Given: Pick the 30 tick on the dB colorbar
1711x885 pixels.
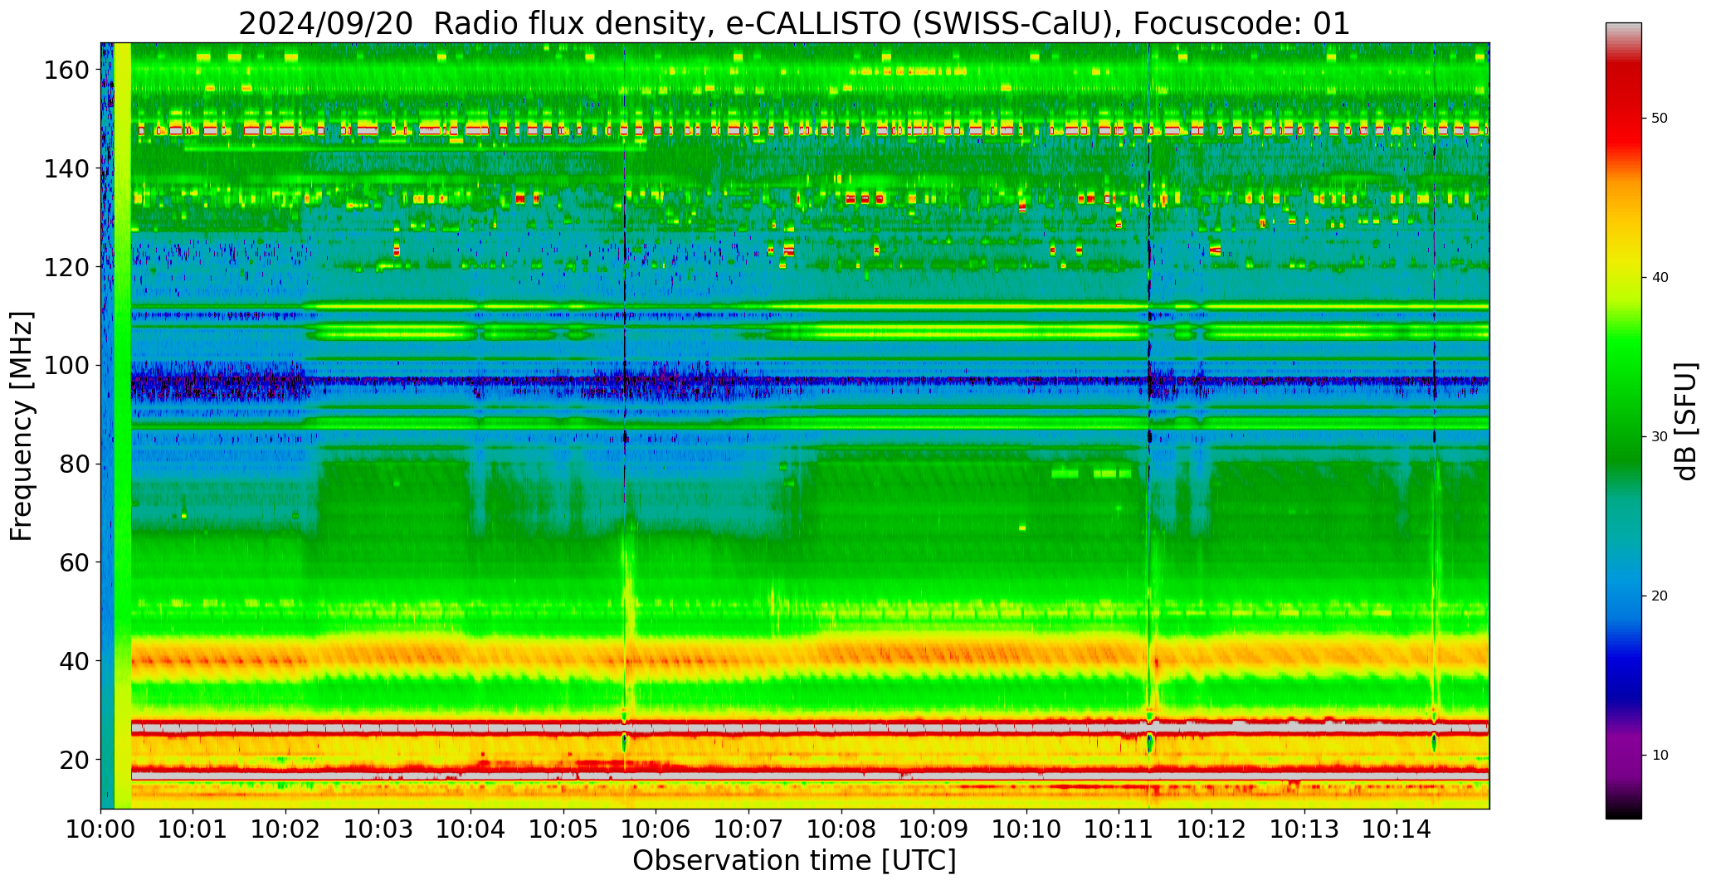Looking at the screenshot, I should click(1660, 437).
